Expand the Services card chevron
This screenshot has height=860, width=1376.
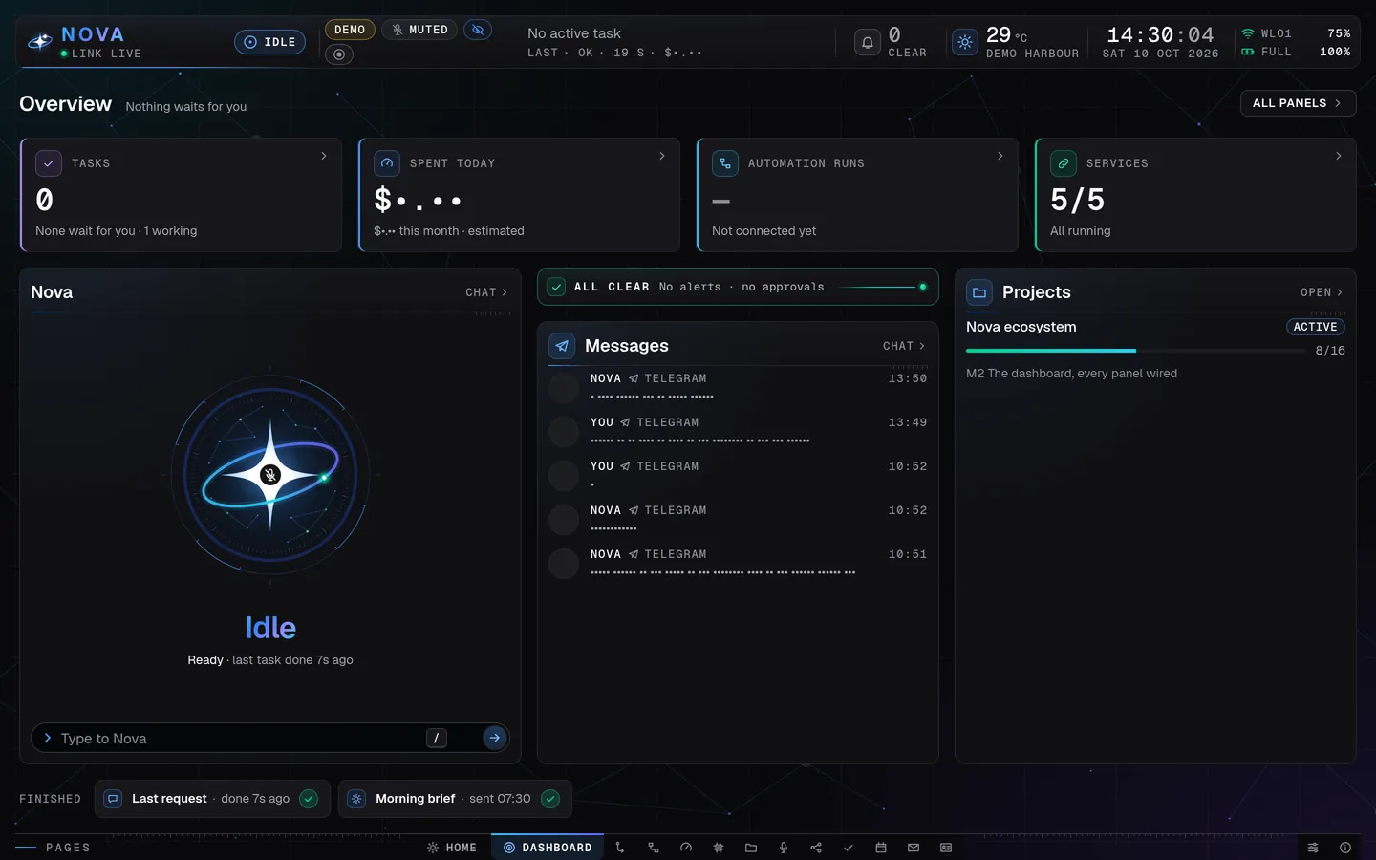tap(1339, 156)
